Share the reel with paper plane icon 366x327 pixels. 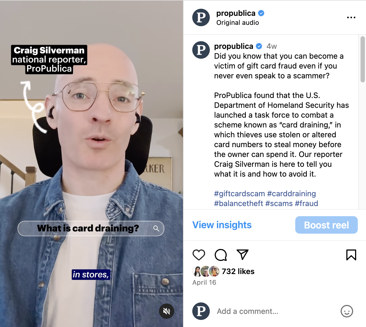pos(243,255)
